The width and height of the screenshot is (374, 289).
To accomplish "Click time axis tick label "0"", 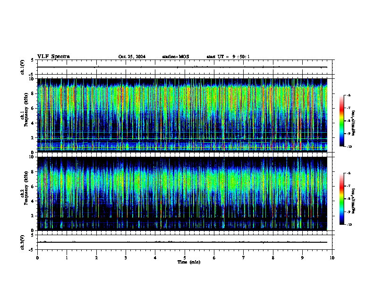I will (37, 258).
